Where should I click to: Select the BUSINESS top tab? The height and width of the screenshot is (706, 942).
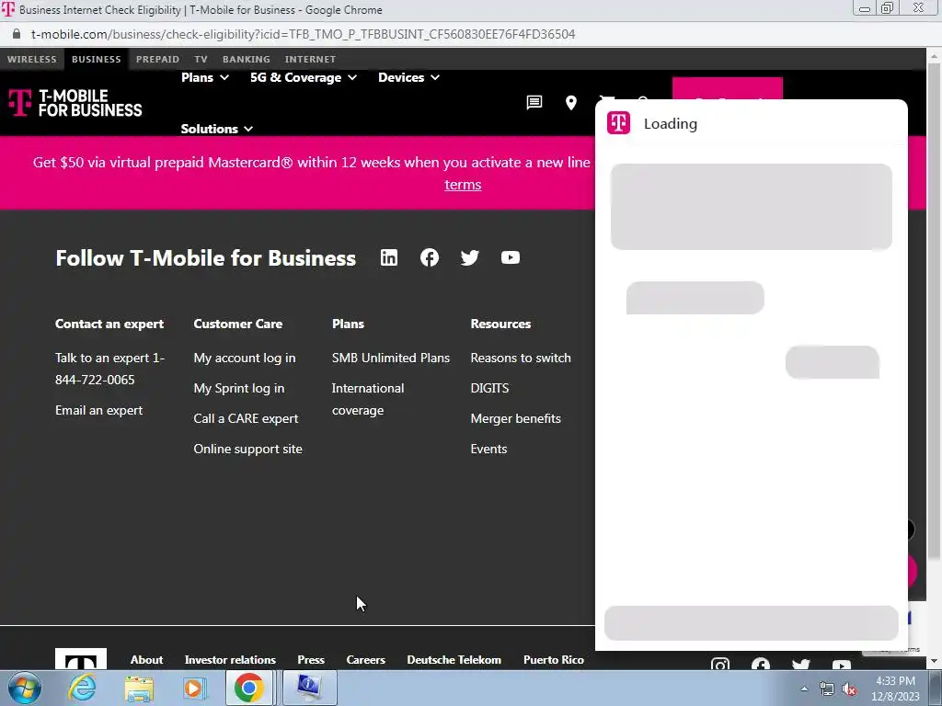[96, 59]
